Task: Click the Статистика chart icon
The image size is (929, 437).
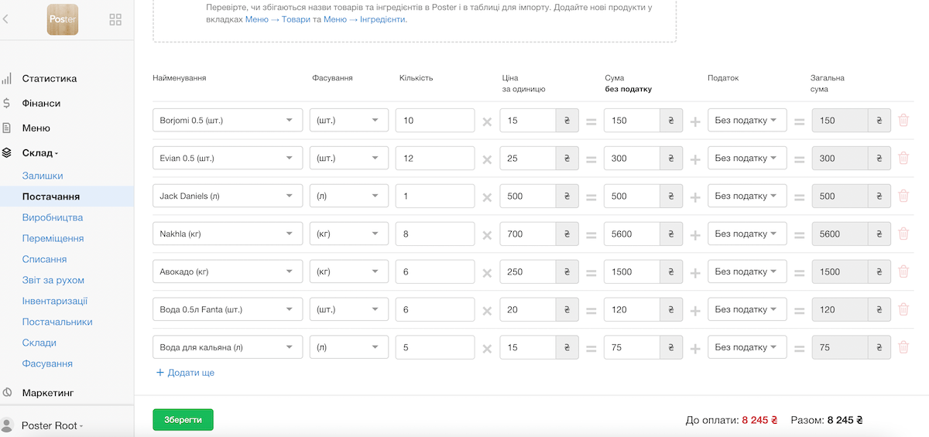Action: (7, 79)
